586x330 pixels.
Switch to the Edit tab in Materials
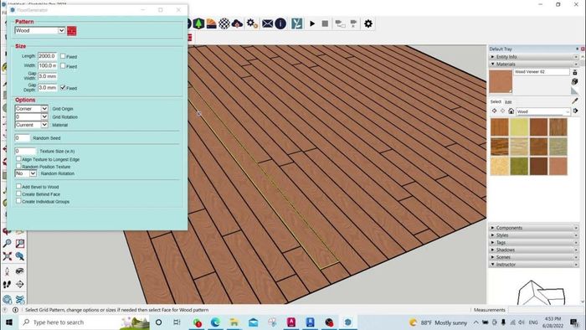click(508, 102)
